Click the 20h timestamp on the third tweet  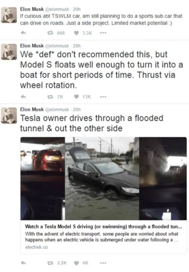click(77, 110)
